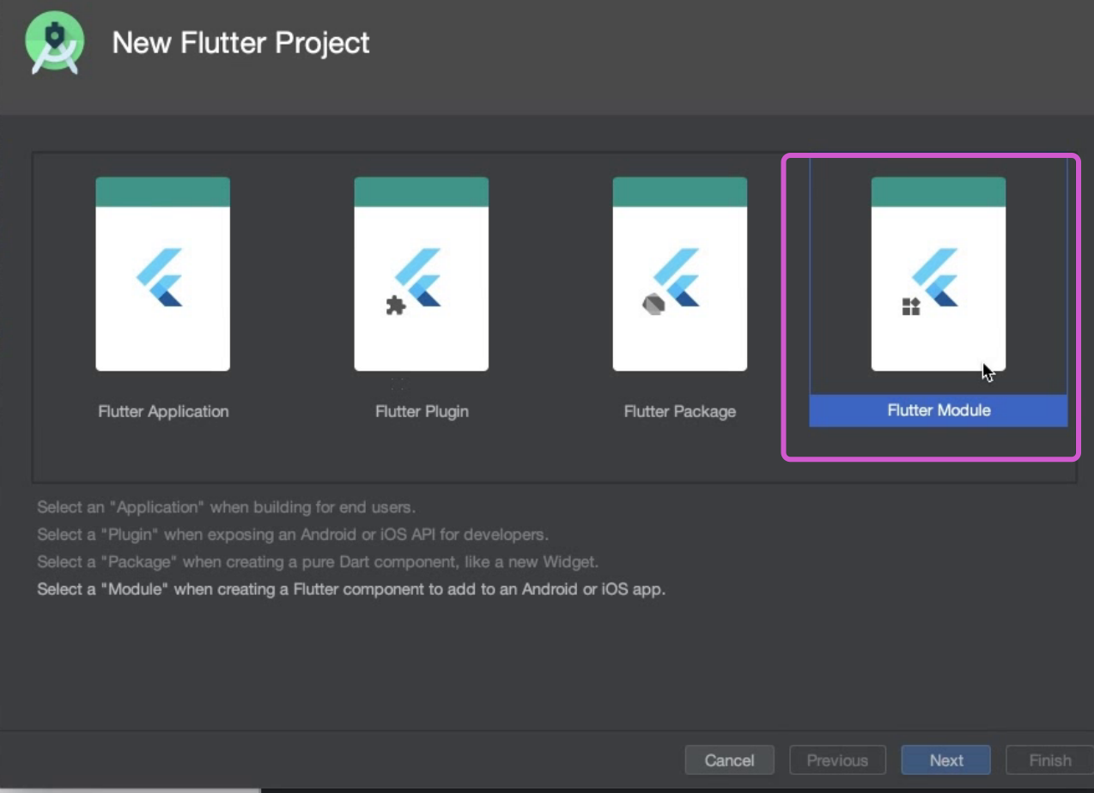The height and width of the screenshot is (793, 1094).
Task: Click the Android Studio logo icon
Action: tap(54, 43)
